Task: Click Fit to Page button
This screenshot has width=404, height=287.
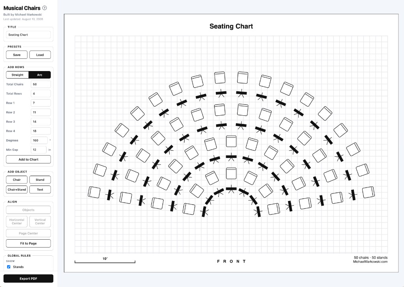Action: 28,244
